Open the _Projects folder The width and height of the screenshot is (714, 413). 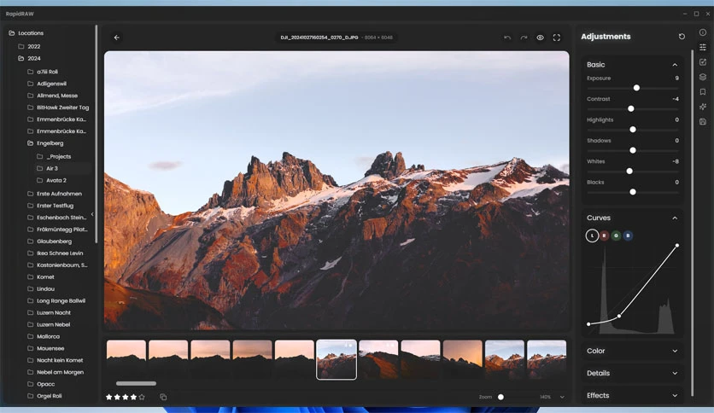coord(59,156)
